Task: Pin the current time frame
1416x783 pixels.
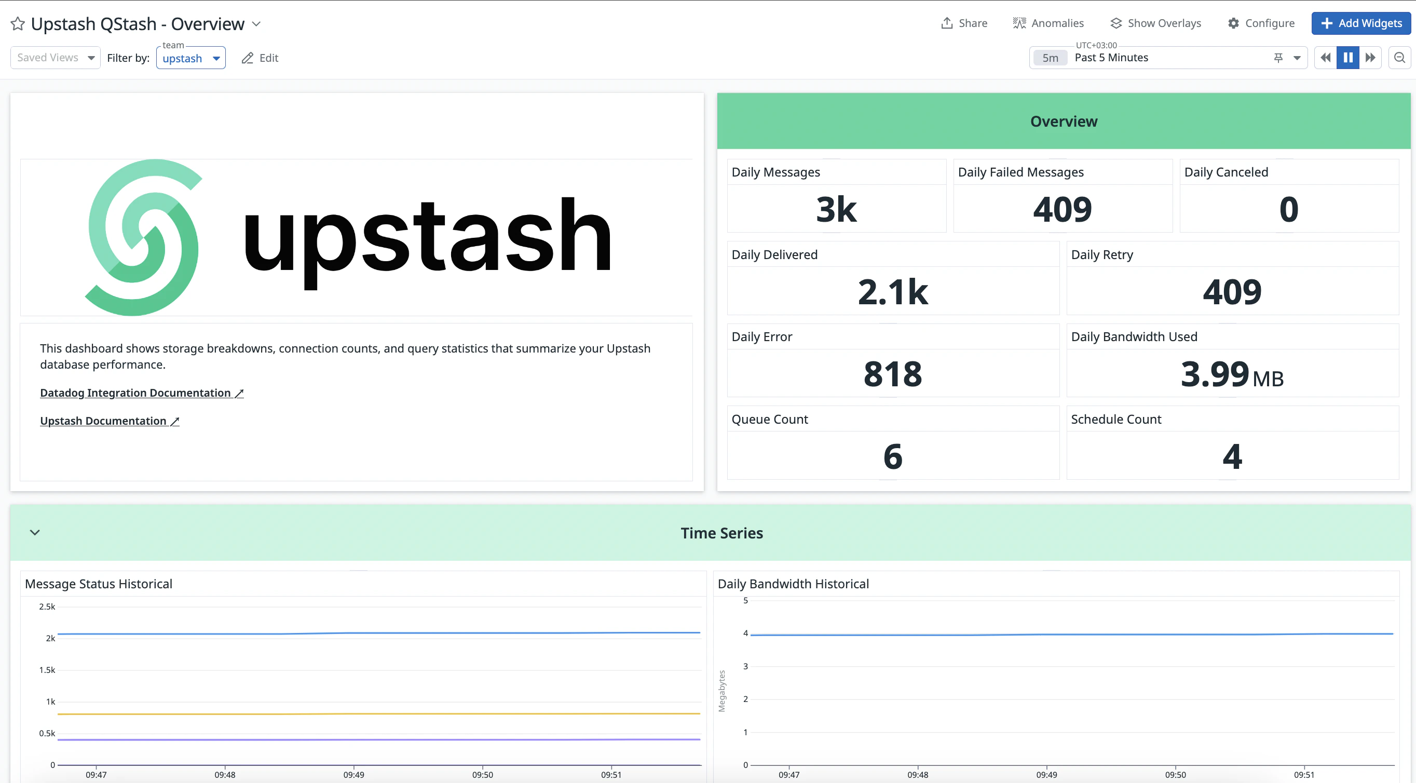Action: pyautogui.click(x=1278, y=57)
